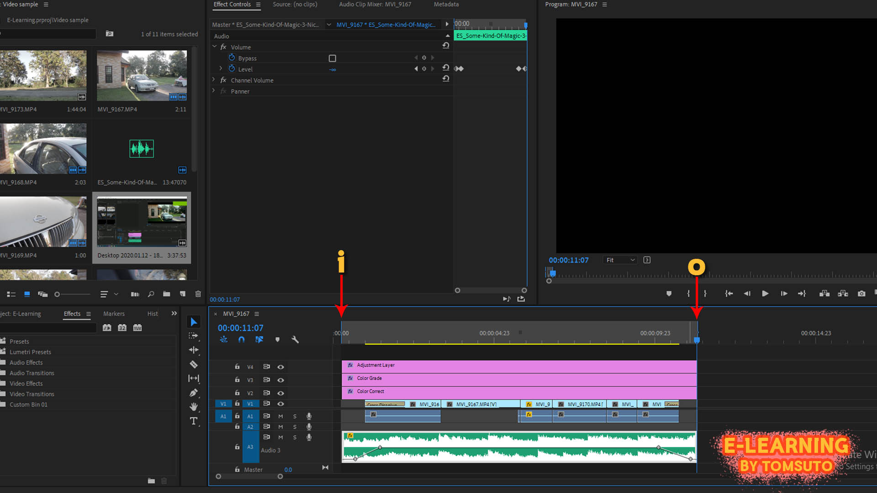Open the Metadata tab
The image size is (877, 493).
tap(446, 5)
